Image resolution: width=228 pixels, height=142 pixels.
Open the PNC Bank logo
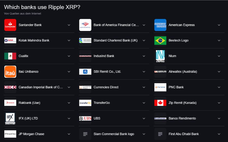point(160,87)
